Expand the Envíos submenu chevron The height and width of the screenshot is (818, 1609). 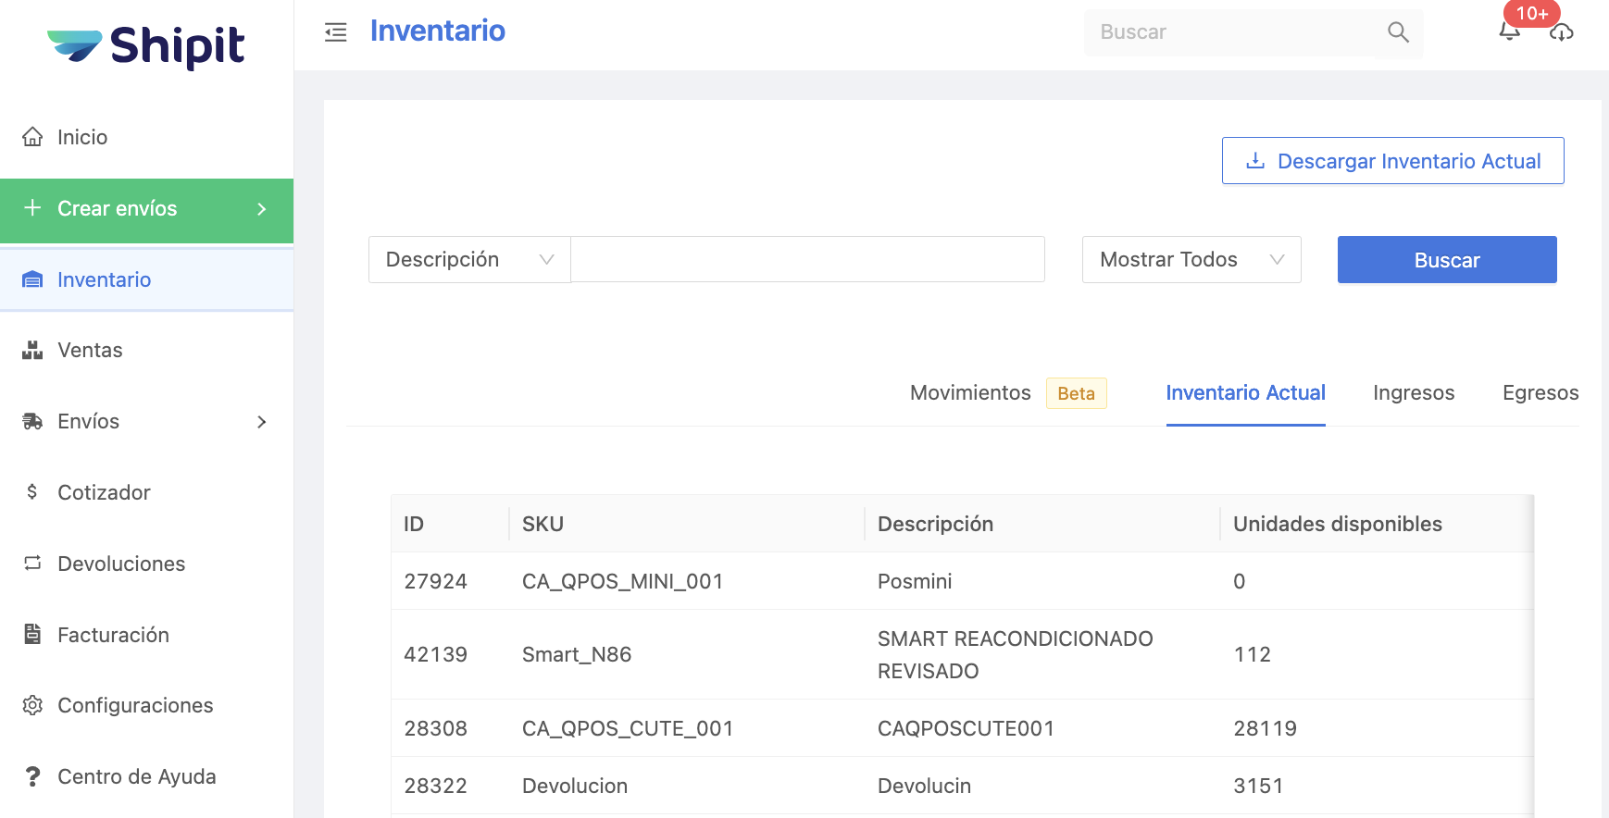click(x=262, y=422)
